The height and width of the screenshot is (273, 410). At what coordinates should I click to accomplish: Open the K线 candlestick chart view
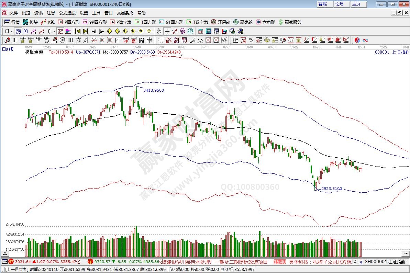(x=48, y=22)
